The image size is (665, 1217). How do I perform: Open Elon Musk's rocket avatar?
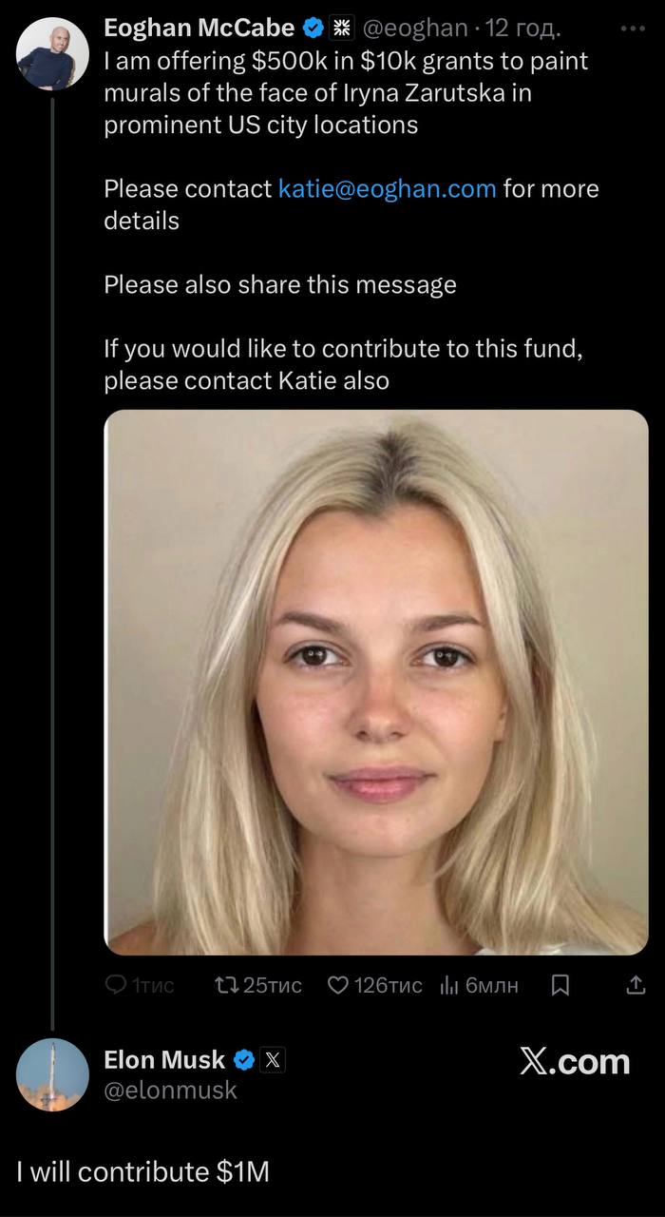click(53, 1075)
